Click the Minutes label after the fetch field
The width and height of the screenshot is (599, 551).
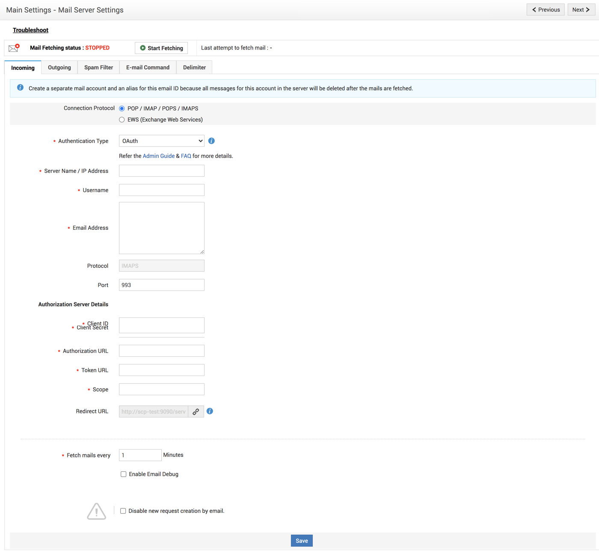point(173,455)
